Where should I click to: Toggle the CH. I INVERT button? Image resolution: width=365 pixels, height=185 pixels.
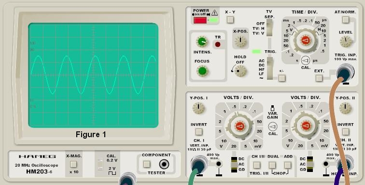point(198,132)
